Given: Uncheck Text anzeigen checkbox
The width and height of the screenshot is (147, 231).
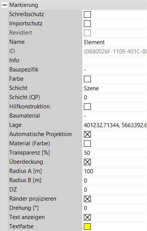Looking at the screenshot, I should click(87, 218).
